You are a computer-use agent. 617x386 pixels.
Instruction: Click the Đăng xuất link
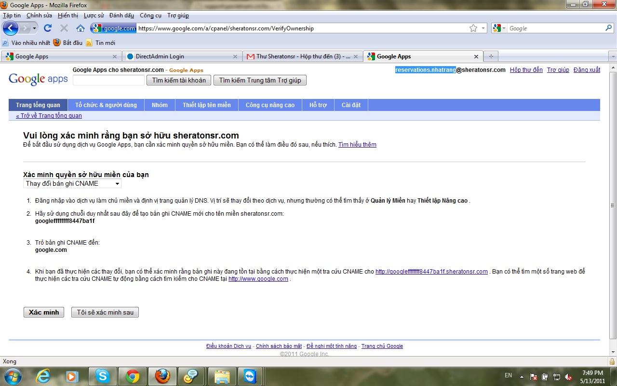tap(587, 70)
